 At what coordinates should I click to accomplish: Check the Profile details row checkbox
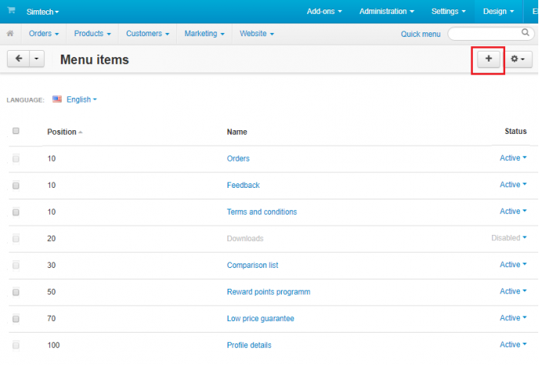(16, 346)
